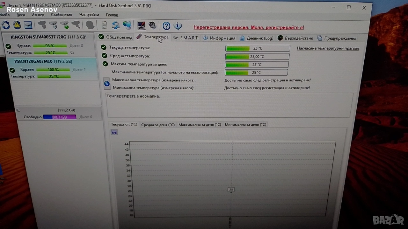Open the report document toolbar icon
The height and width of the screenshot is (229, 408).
point(104,25)
